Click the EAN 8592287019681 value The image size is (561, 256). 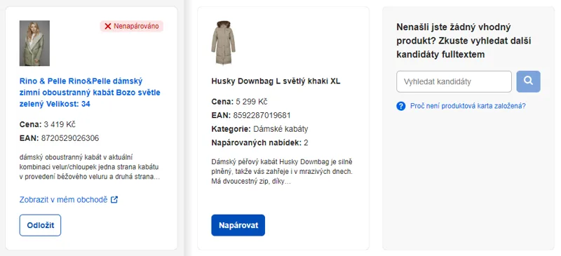pyautogui.click(x=262, y=115)
